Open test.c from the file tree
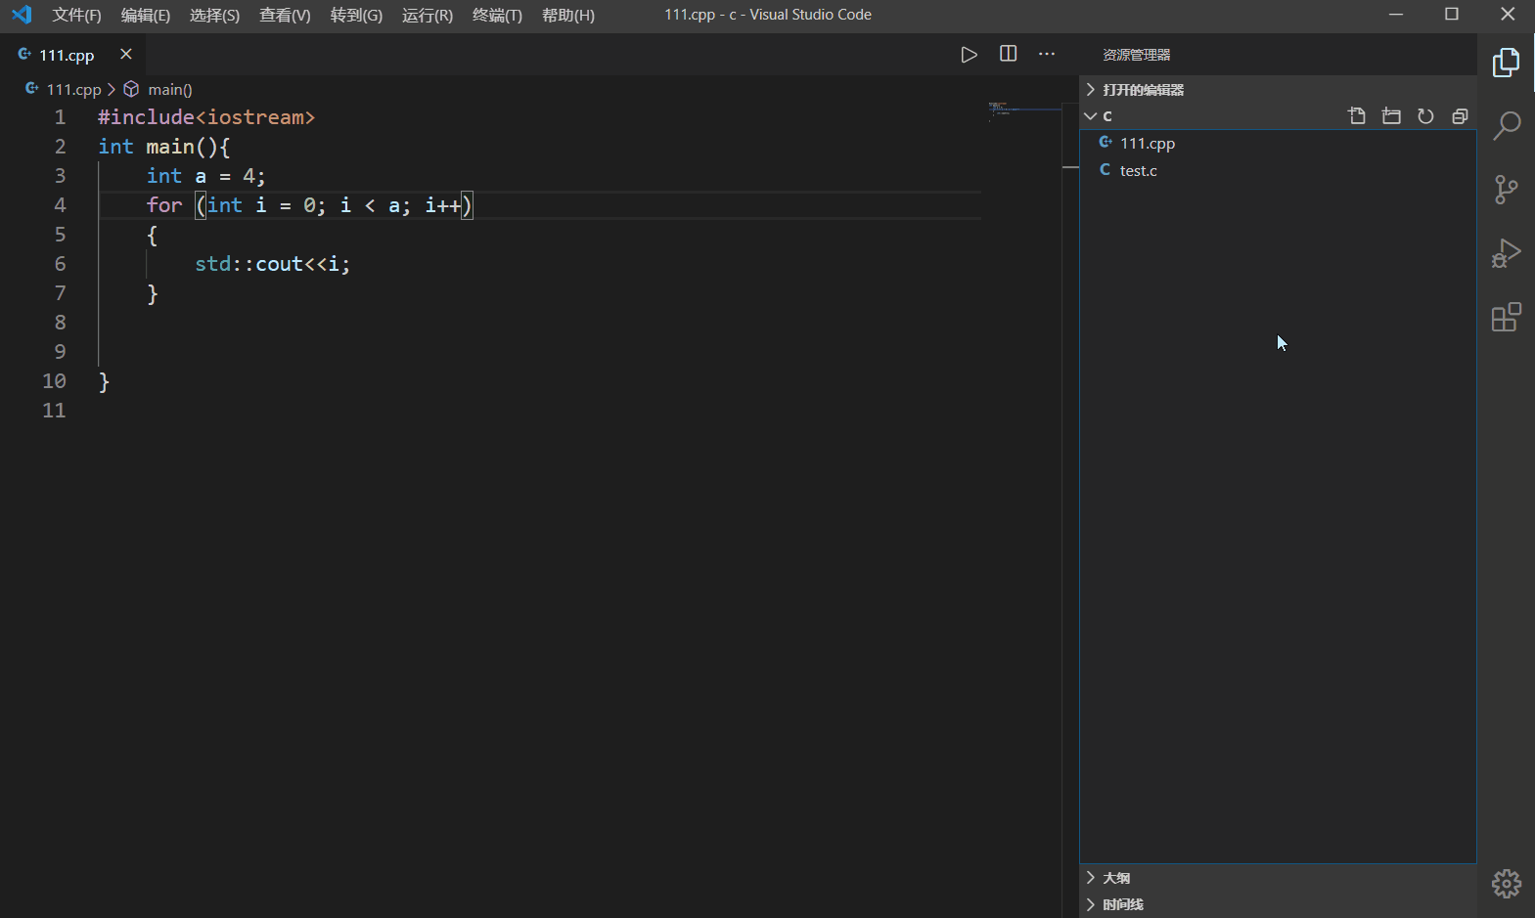The image size is (1535, 918). click(x=1138, y=171)
